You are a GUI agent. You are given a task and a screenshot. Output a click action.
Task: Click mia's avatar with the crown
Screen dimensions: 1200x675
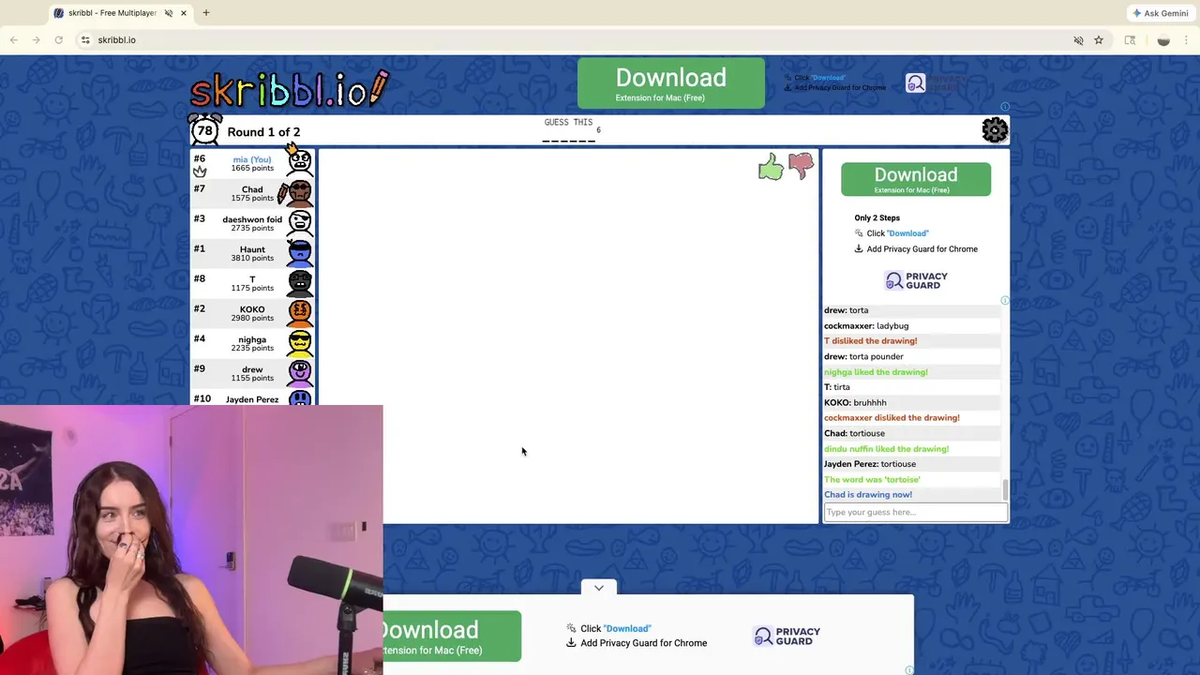[x=300, y=162]
